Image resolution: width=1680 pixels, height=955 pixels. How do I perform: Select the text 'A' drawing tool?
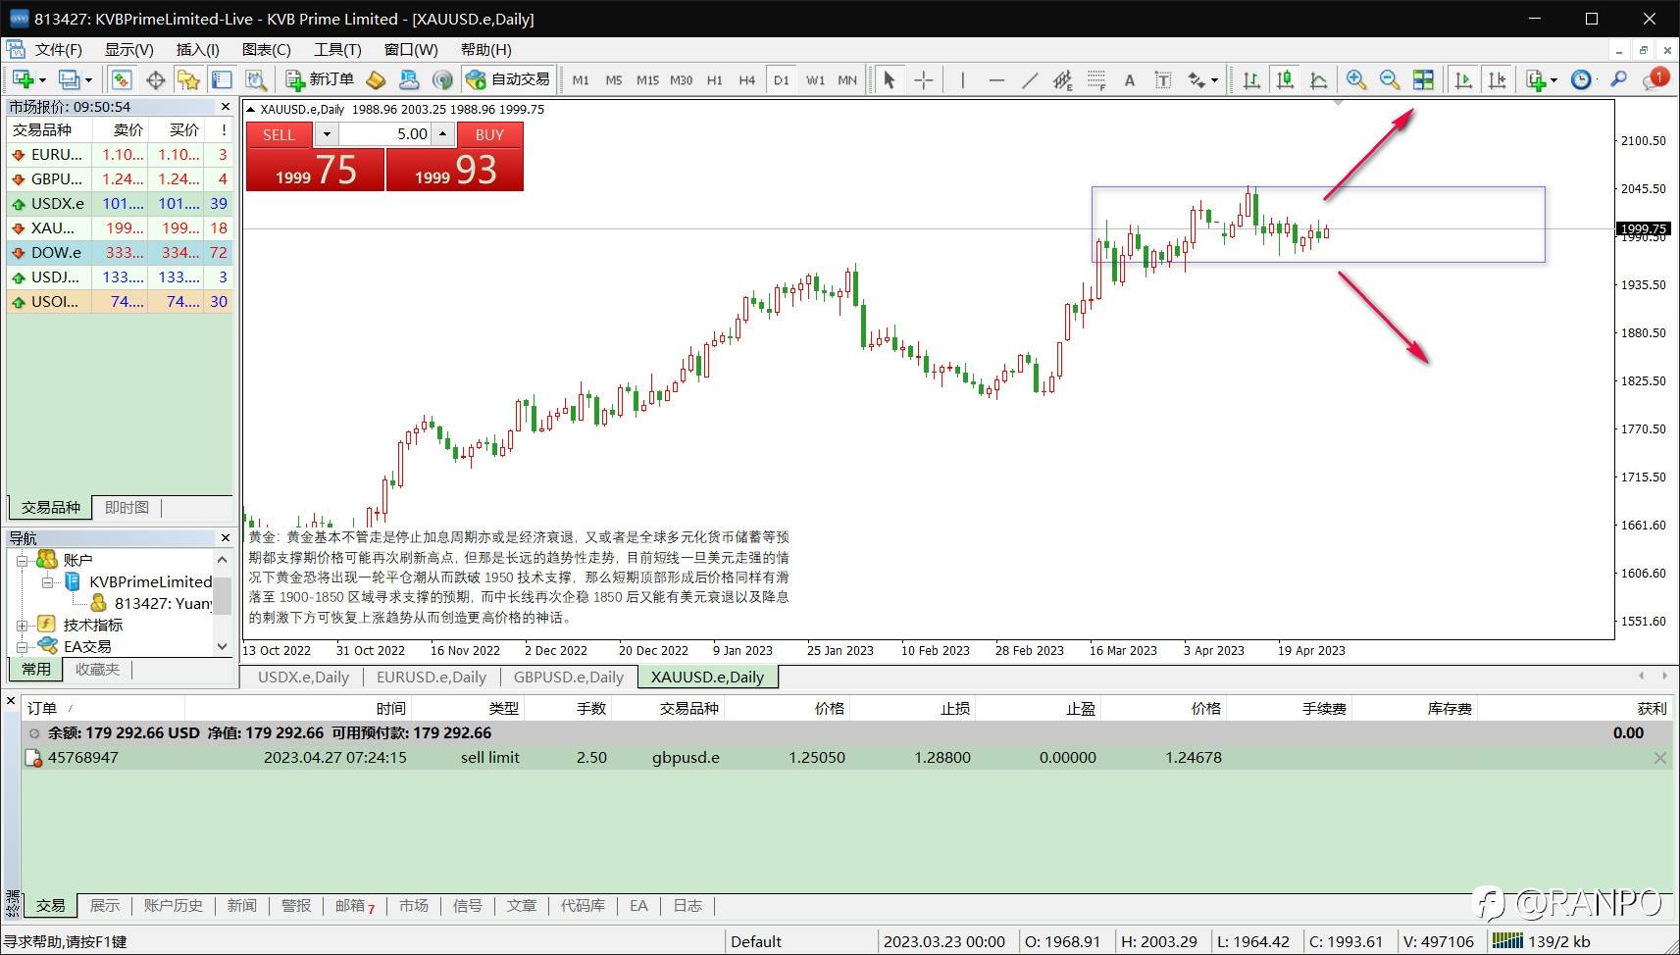tap(1130, 80)
